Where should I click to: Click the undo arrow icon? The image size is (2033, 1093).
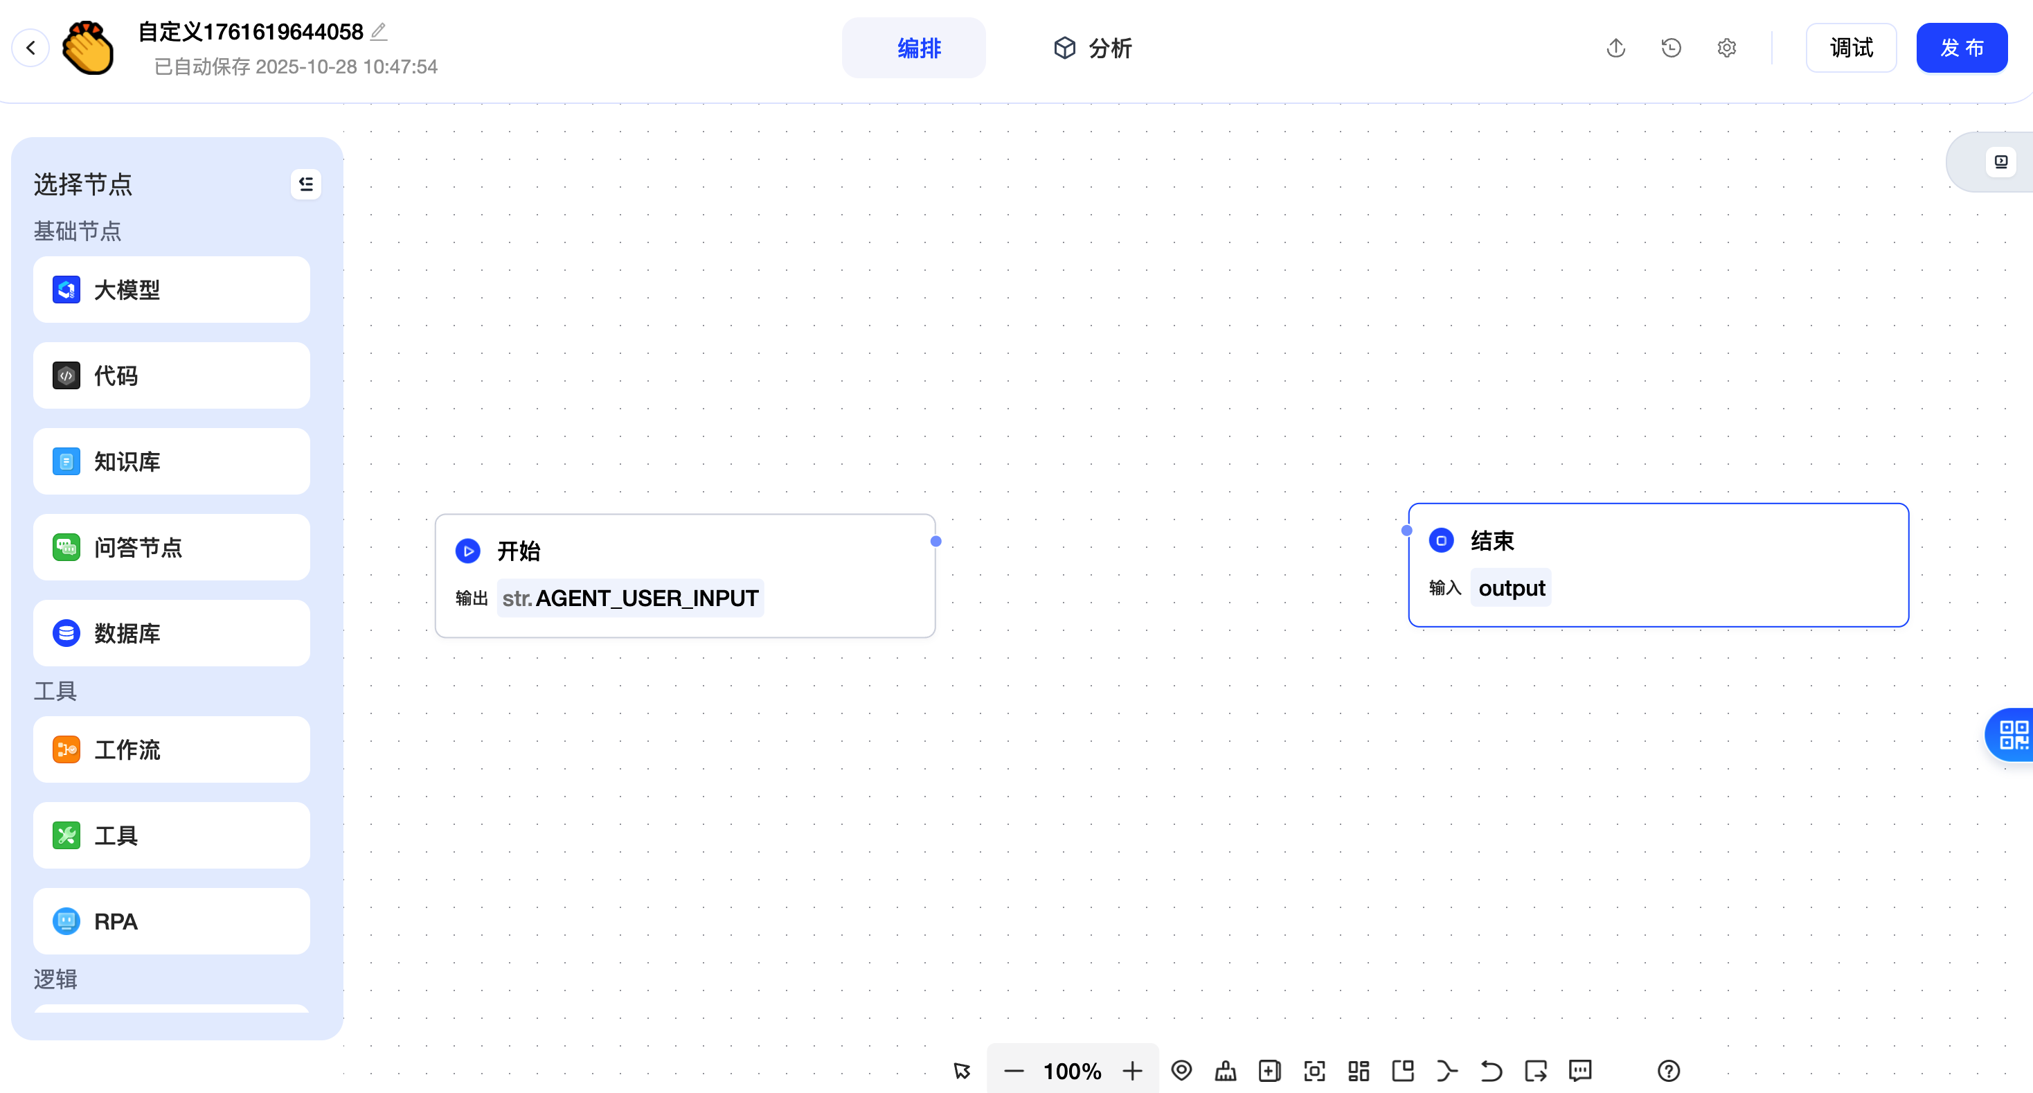(x=1491, y=1071)
